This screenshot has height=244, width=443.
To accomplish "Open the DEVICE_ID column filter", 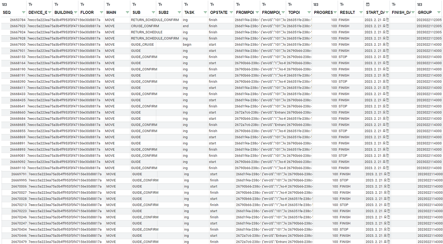I will point(49,12).
